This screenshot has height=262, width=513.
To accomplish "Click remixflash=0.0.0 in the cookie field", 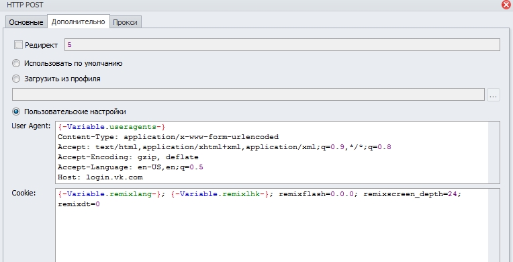I will [316, 194].
